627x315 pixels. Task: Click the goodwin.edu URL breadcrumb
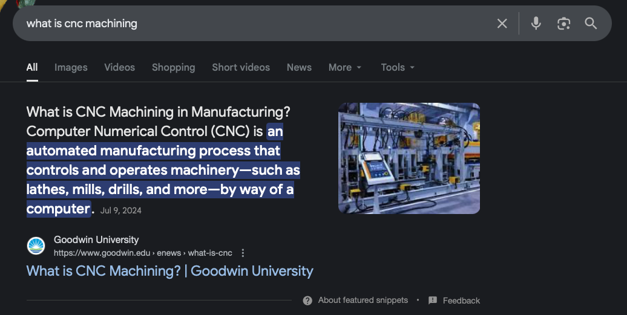(x=143, y=253)
